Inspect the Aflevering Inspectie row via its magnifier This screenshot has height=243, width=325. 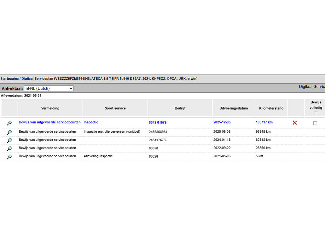tap(9, 157)
